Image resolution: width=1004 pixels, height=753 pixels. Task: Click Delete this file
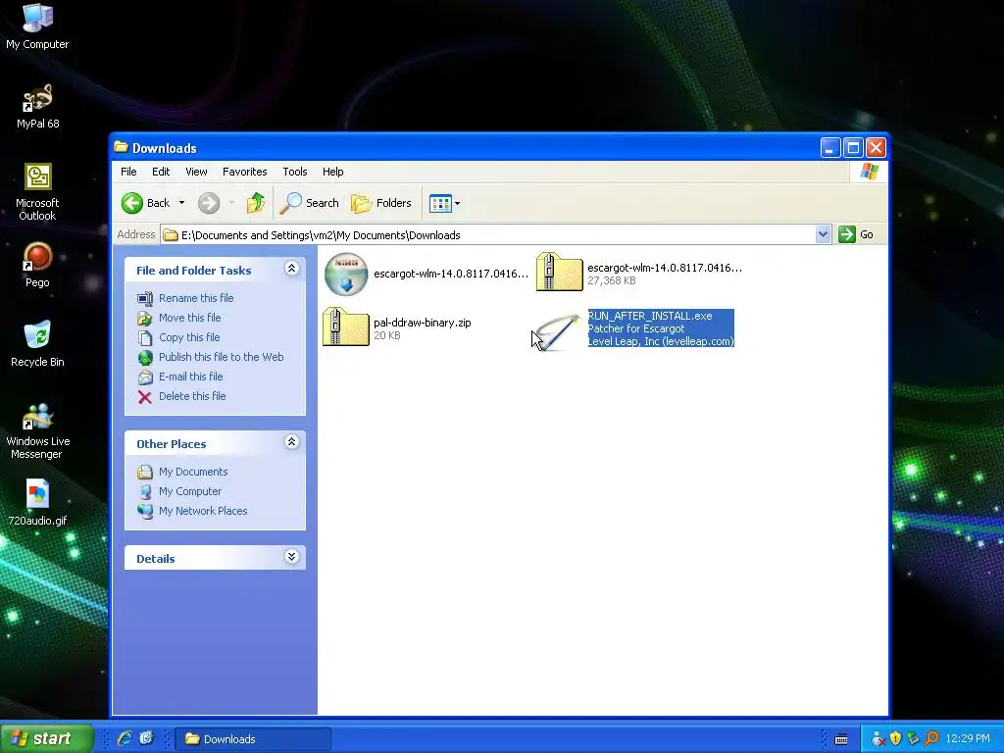[192, 396]
